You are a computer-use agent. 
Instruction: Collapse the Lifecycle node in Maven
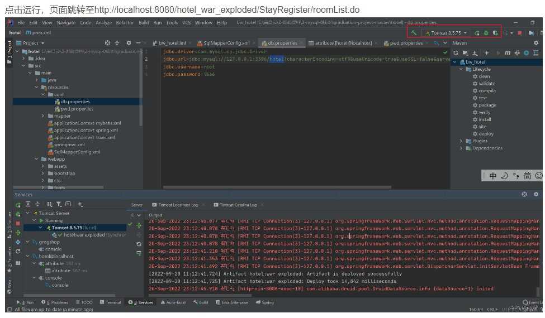click(461, 69)
